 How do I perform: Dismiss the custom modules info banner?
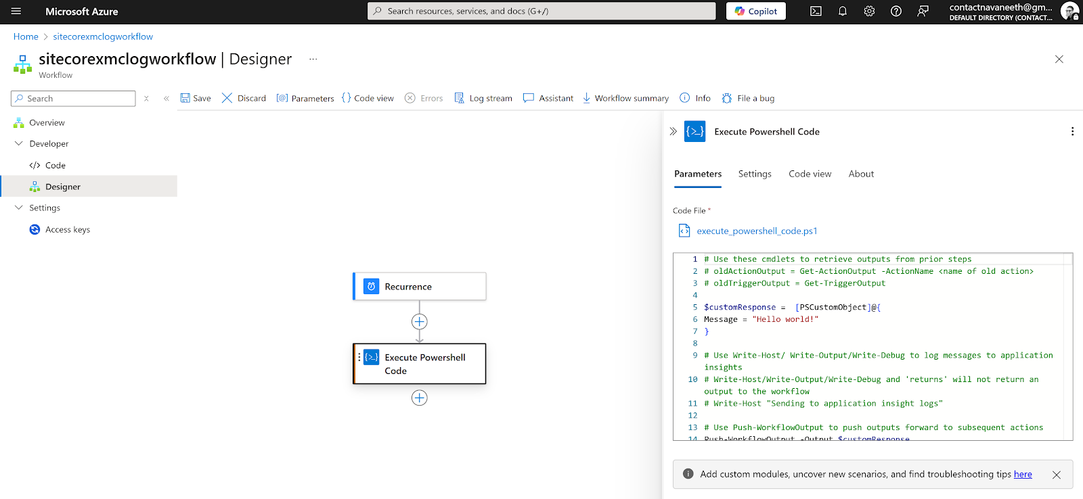coord(1056,475)
